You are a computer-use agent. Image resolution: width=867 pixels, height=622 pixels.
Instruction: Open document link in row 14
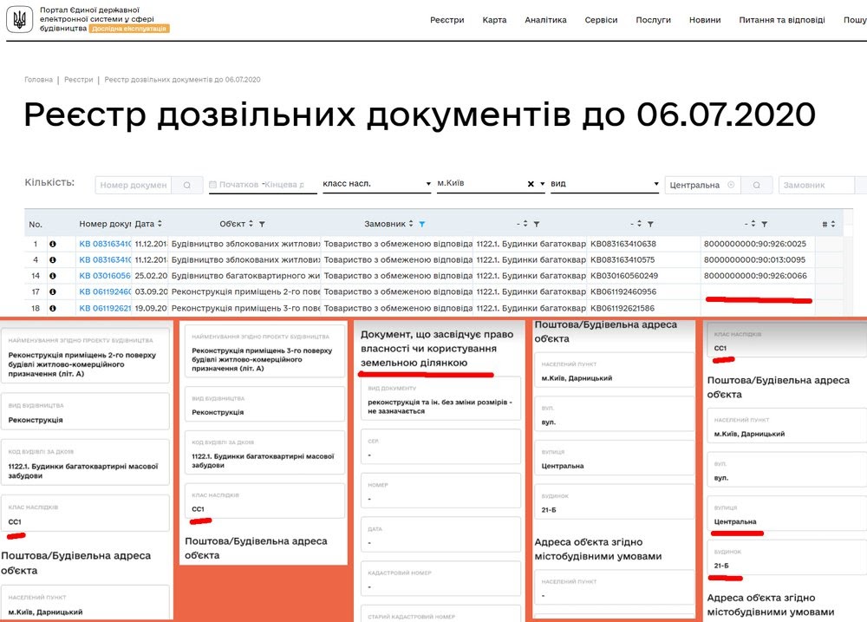pyautogui.click(x=104, y=276)
